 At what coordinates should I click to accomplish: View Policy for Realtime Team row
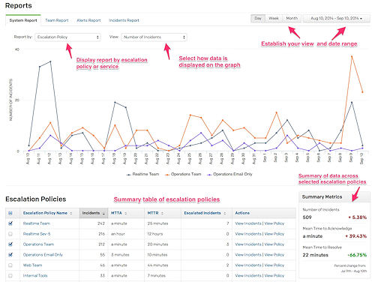(274, 223)
